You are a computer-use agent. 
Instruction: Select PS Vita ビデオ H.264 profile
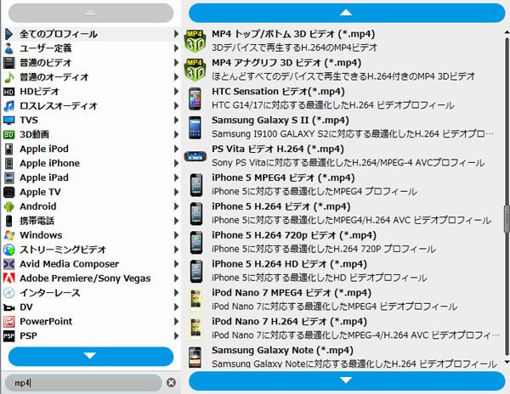tap(343, 156)
